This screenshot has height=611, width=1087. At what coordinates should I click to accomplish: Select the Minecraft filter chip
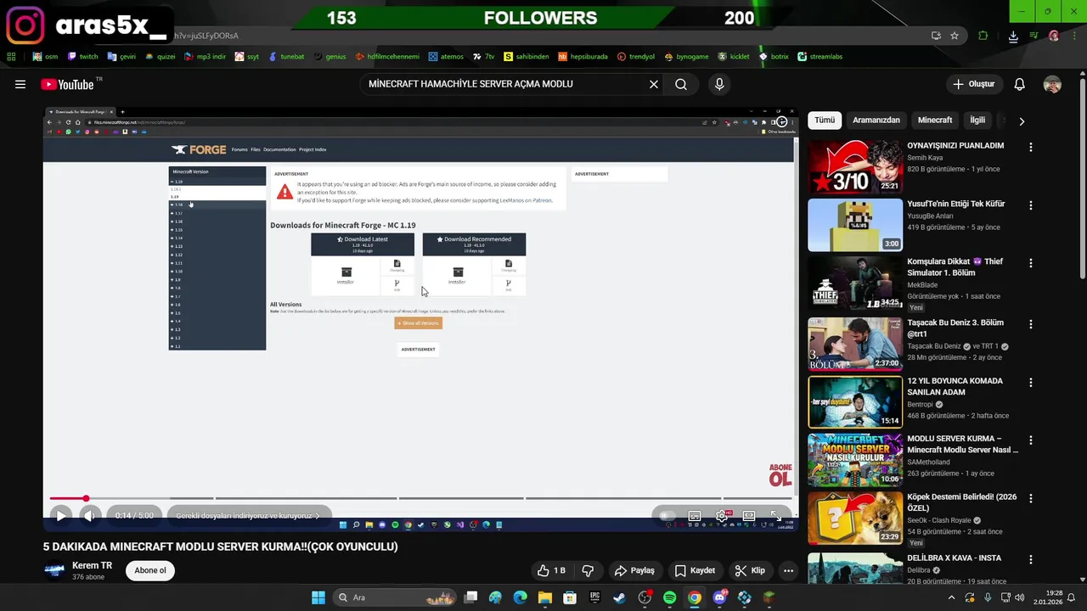[x=935, y=120]
